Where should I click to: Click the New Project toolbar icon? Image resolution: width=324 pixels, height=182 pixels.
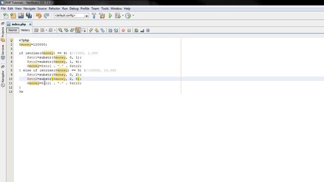13,16
